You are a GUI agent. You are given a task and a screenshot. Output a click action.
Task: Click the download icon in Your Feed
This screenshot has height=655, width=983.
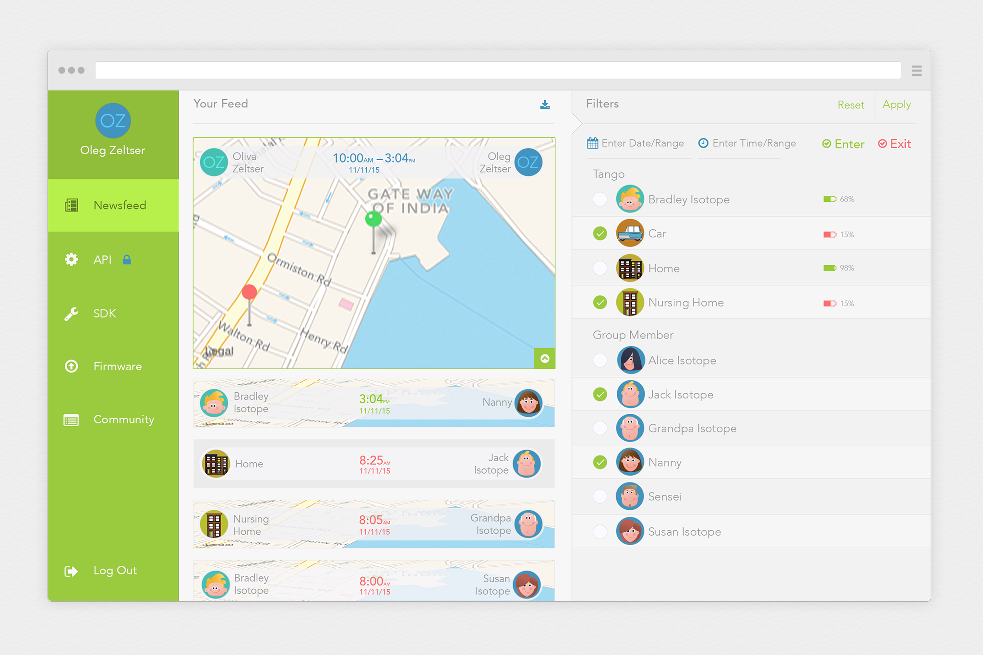(x=545, y=105)
